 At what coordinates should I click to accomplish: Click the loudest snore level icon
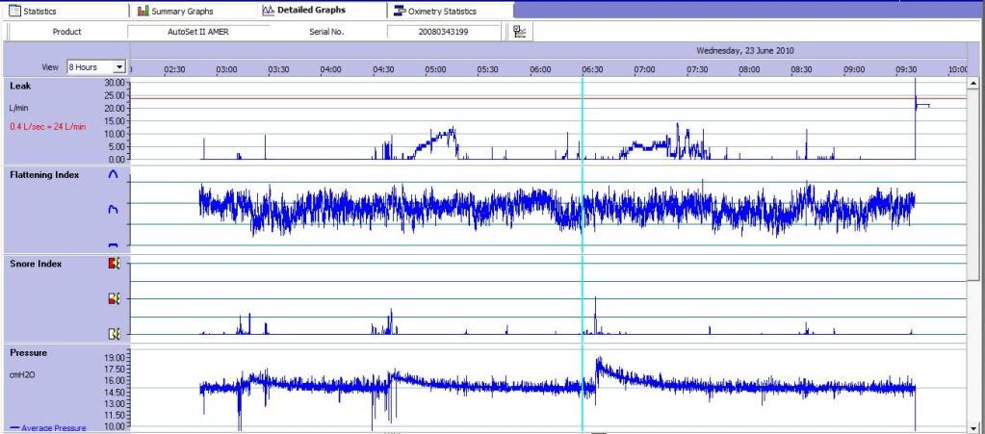(114, 264)
